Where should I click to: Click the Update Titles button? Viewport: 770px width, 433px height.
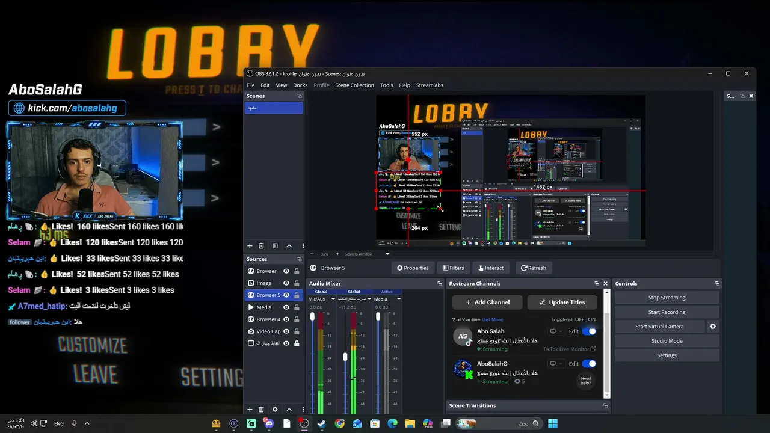point(562,302)
